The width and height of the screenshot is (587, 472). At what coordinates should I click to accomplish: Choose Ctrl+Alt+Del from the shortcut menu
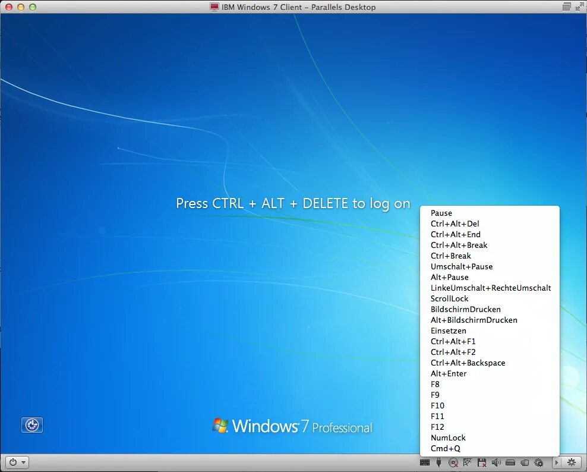click(x=490, y=224)
